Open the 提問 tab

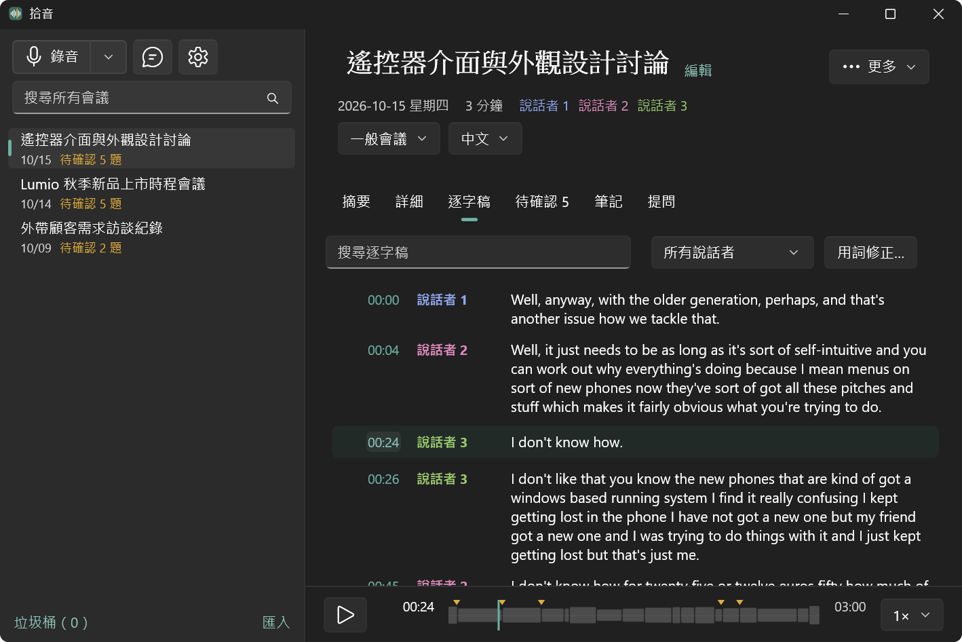click(x=661, y=202)
